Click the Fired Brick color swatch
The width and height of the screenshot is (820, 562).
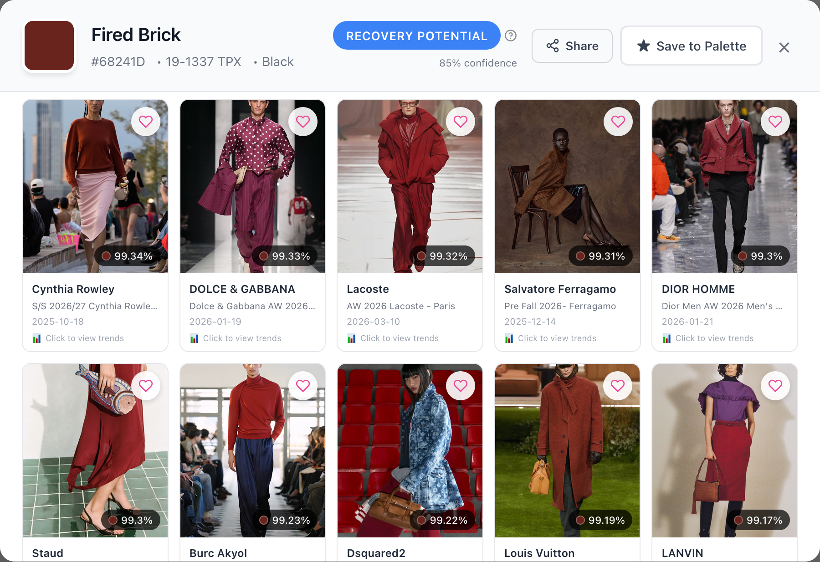click(49, 46)
